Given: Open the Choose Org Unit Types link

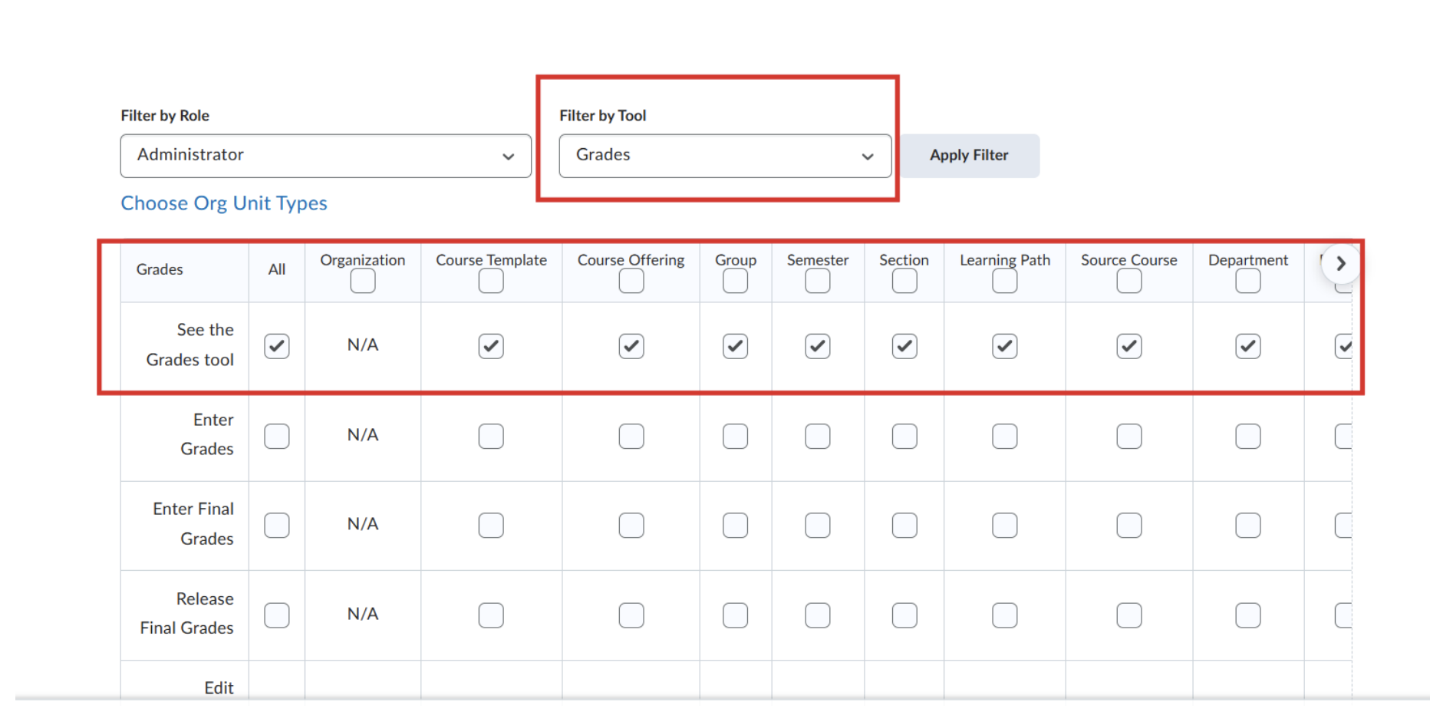Looking at the screenshot, I should [x=224, y=203].
